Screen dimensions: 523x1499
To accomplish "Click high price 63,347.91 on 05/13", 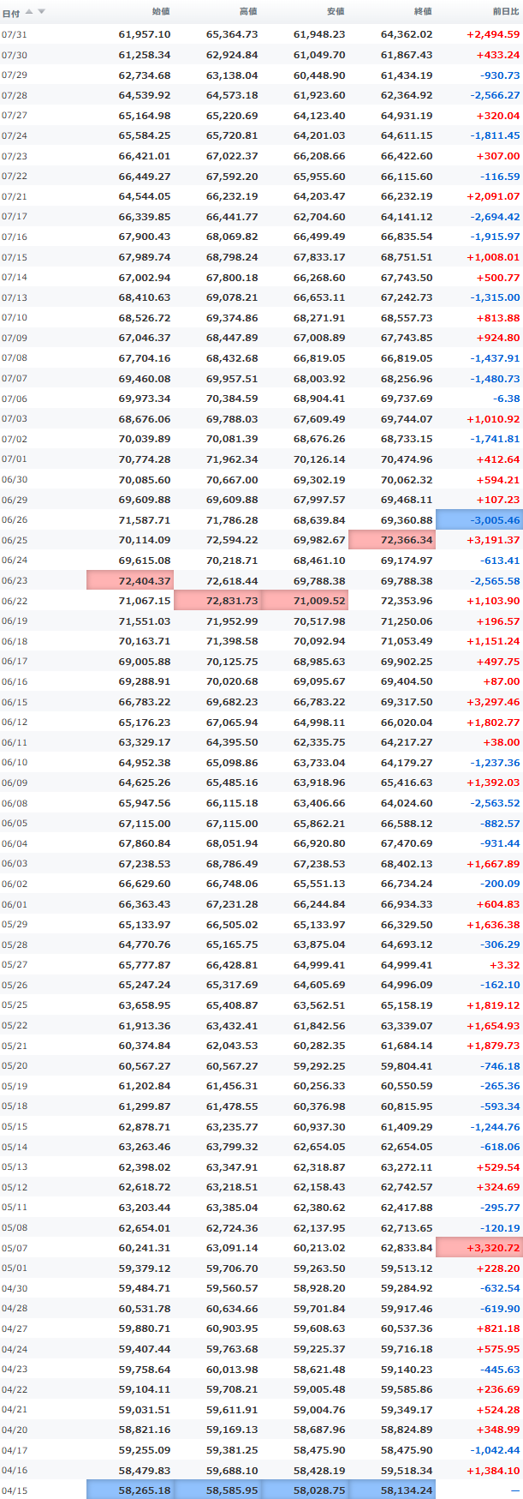I will tap(232, 1167).
